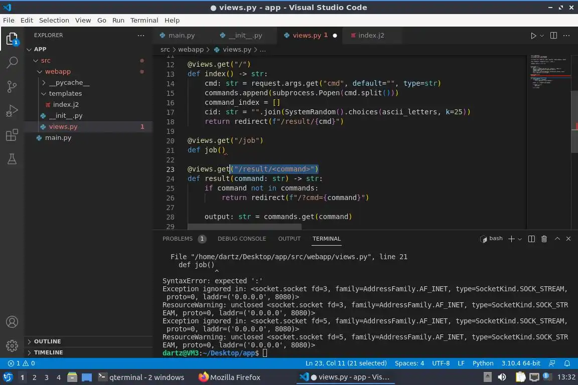Run Python file with play button
The image size is (578, 385).
coord(533,36)
